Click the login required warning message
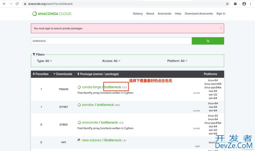Viewport: 255px width, 151px height. (58, 29)
